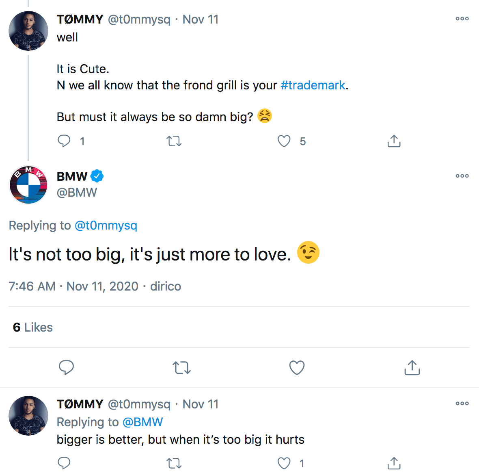Retweet TØMMY's grill trademark tweet
Viewport: 479px width, 473px height.
[174, 141]
